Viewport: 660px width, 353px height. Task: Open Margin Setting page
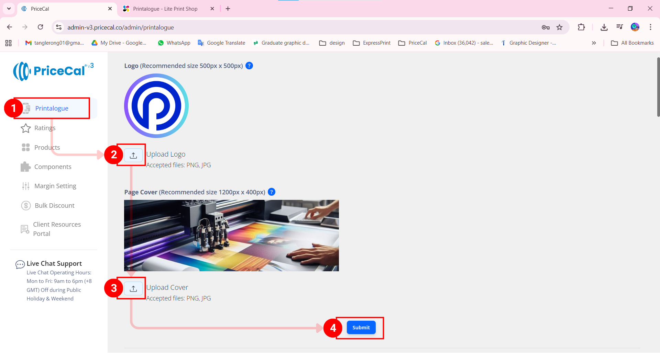coord(55,186)
